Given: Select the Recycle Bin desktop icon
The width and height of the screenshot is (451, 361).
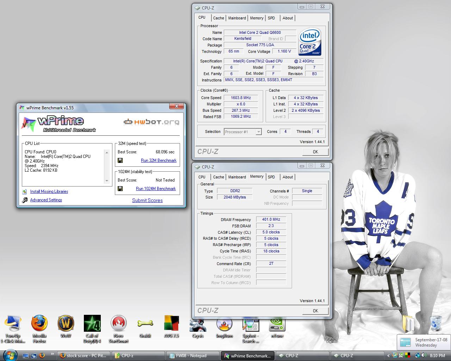Looking at the screenshot, I should 436,324.
